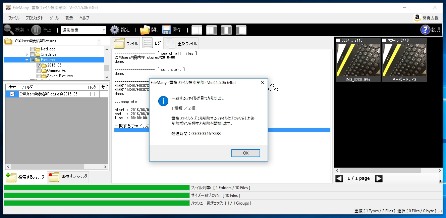The image size is (446, 218).
Task: Click the search magnifying glass icon
Action: point(9,30)
